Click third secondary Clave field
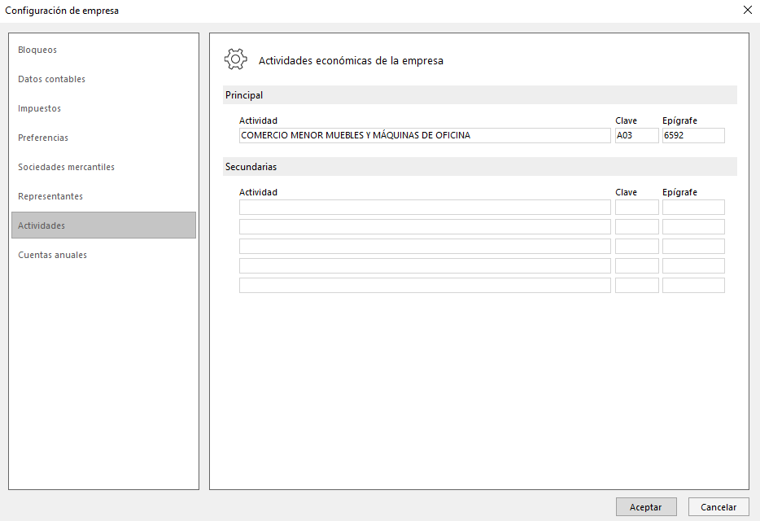The image size is (760, 521). click(x=637, y=246)
